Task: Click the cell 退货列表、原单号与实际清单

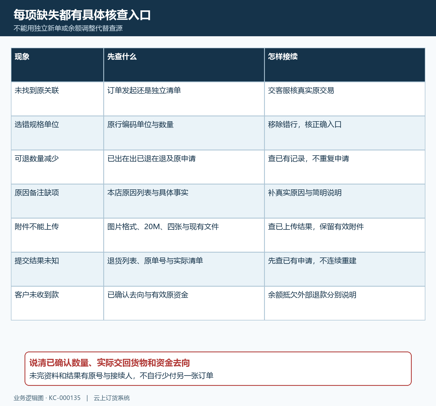Action: pyautogui.click(x=184, y=269)
